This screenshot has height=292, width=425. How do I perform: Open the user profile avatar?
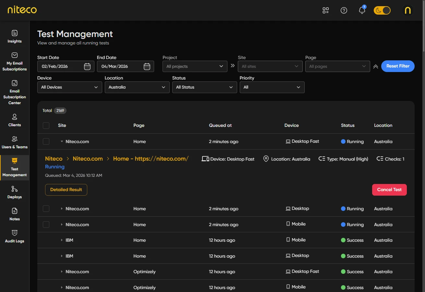(x=408, y=10)
